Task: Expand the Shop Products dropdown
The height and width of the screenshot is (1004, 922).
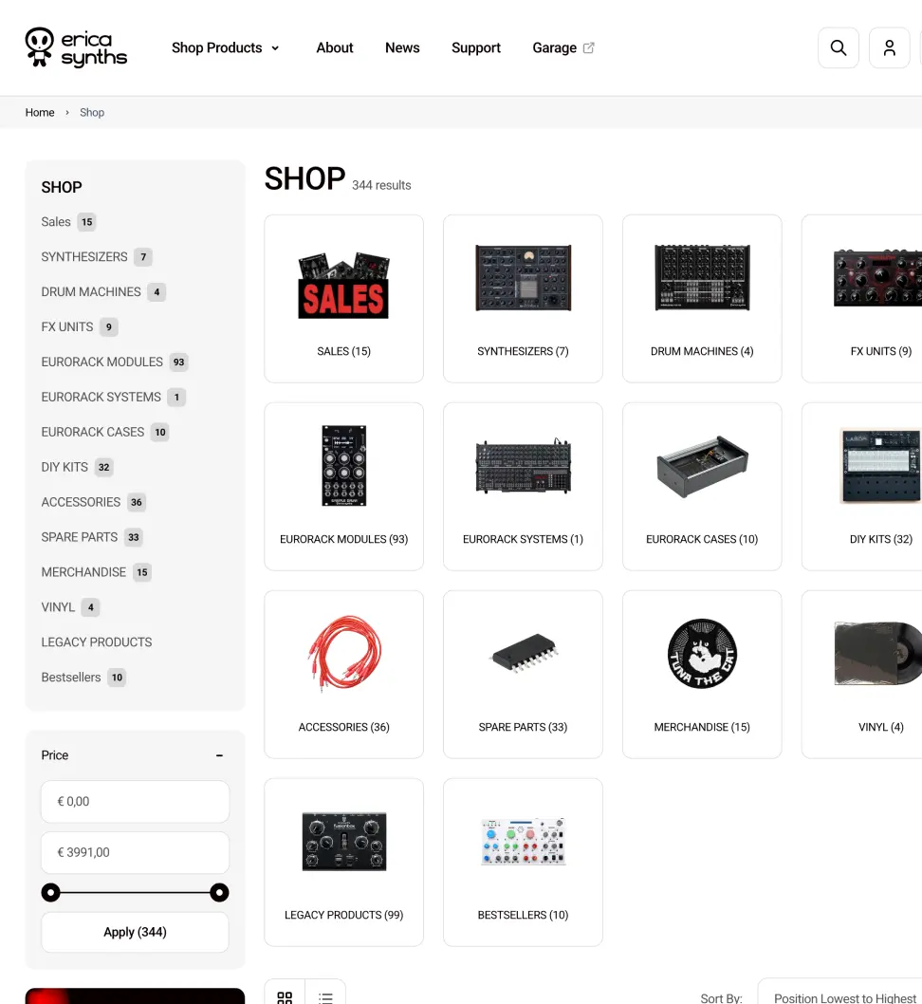Action: [x=225, y=48]
